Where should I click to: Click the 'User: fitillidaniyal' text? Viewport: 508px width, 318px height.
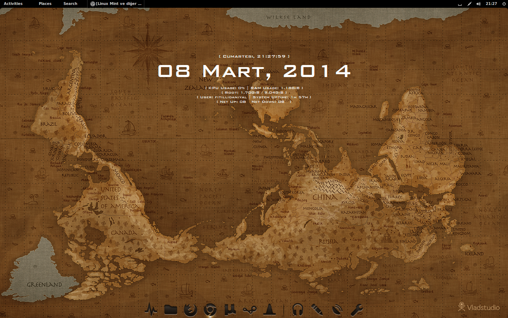tap(224, 97)
